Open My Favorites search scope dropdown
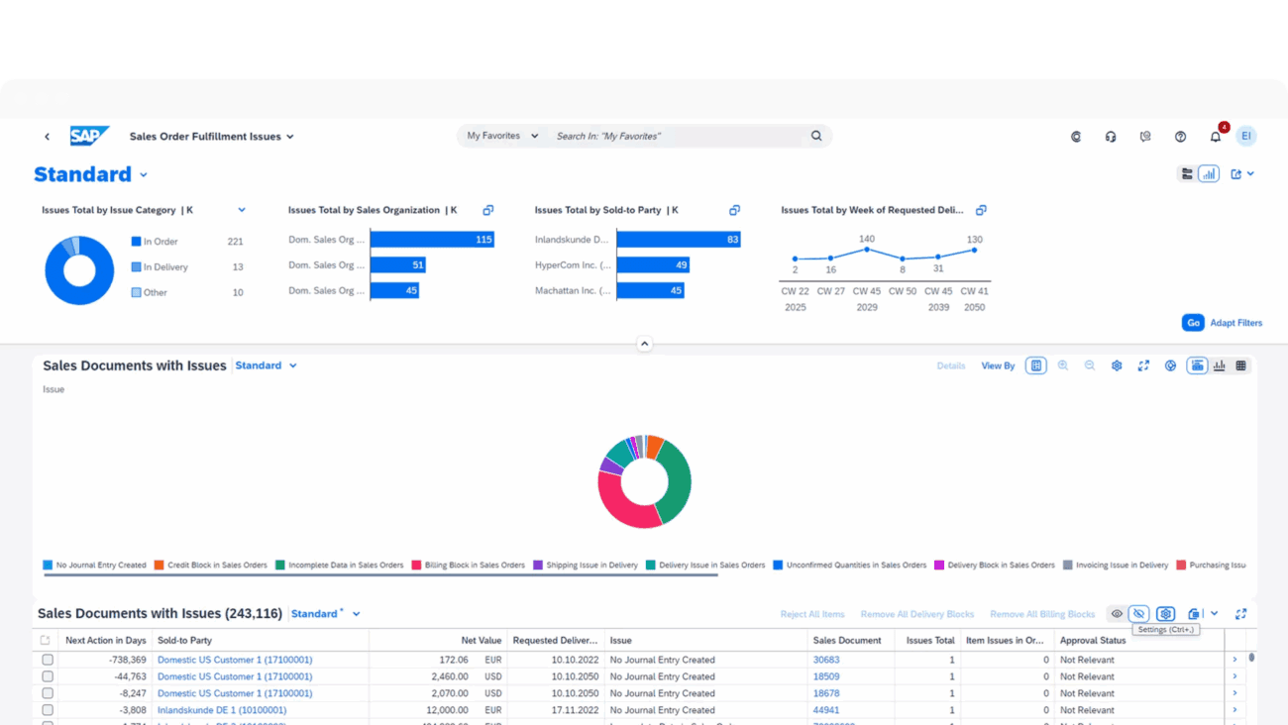The height and width of the screenshot is (725, 1288). 502,136
